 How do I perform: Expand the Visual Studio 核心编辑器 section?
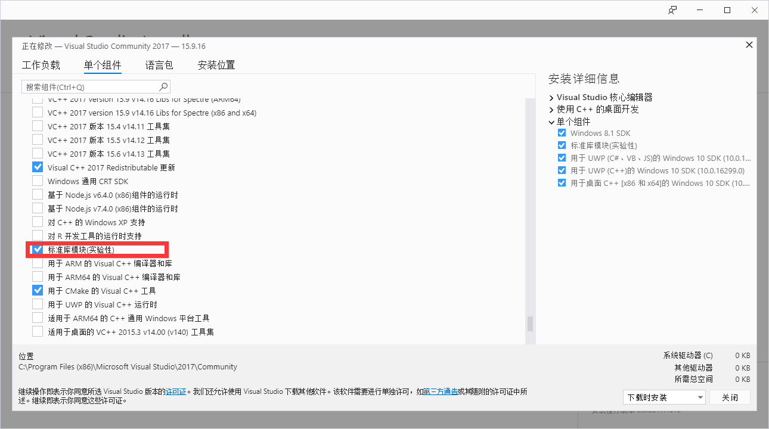point(551,97)
